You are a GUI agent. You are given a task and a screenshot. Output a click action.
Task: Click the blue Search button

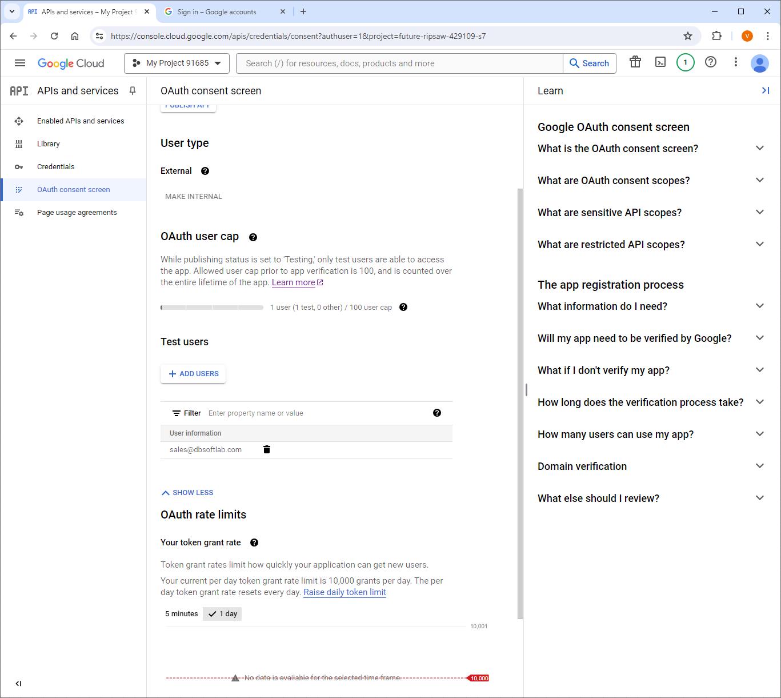tap(590, 63)
